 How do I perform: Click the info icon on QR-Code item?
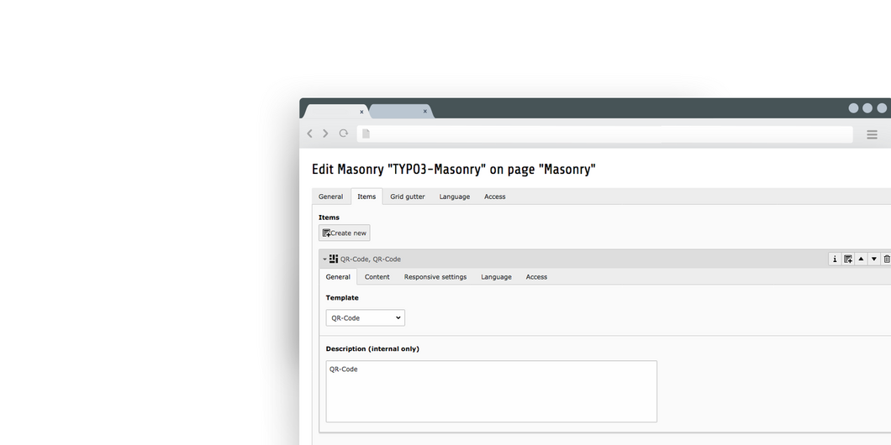point(835,259)
